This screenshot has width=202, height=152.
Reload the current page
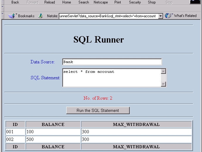(x=49, y=2)
